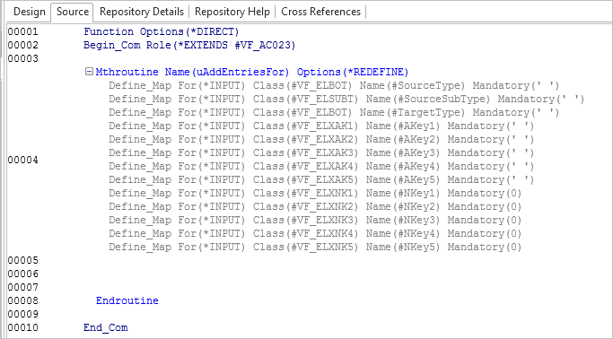Open the Repository Help tab

(232, 12)
